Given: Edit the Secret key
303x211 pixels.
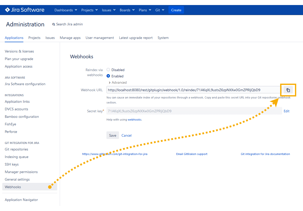Looking at the screenshot, I should click(x=286, y=111).
